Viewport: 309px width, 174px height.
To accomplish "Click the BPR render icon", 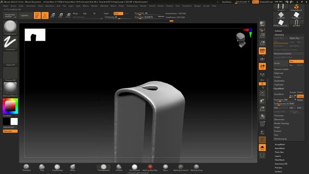I will pos(262,24).
